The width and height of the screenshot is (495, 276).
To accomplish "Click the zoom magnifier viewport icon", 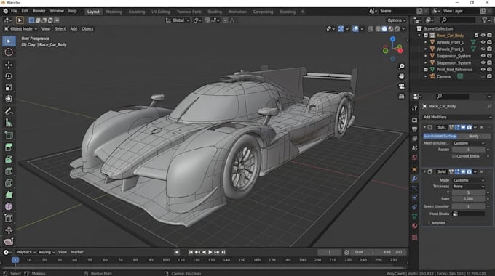I will pyautogui.click(x=402, y=67).
